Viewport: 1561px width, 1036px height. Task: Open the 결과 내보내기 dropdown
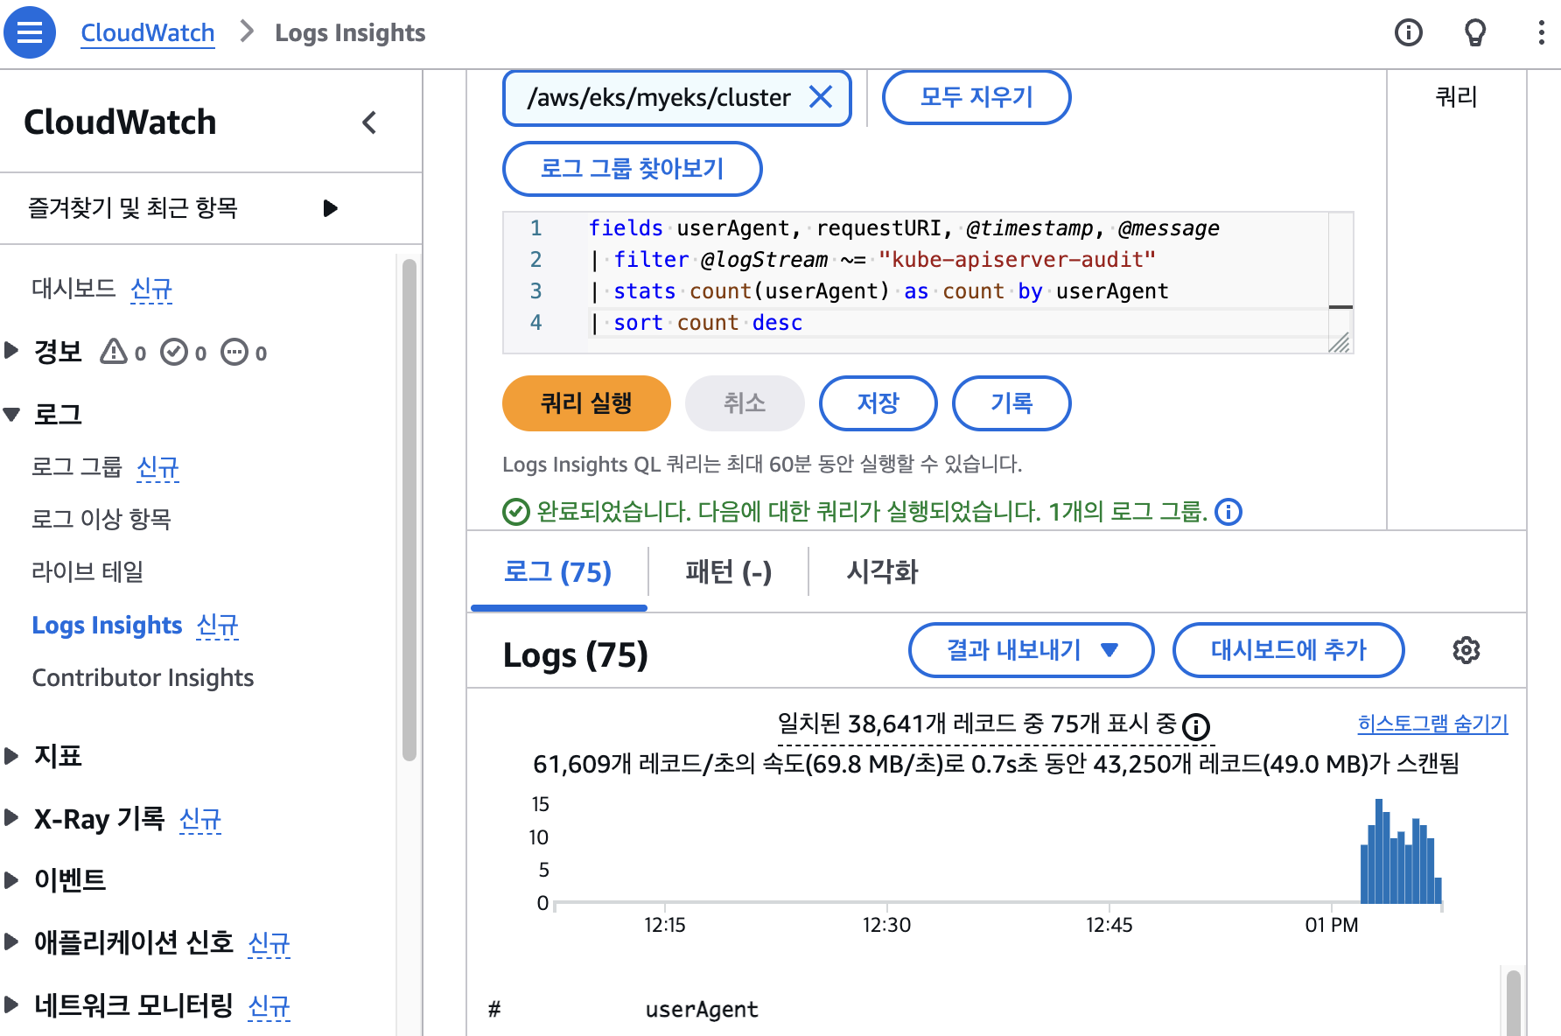pos(1031,650)
